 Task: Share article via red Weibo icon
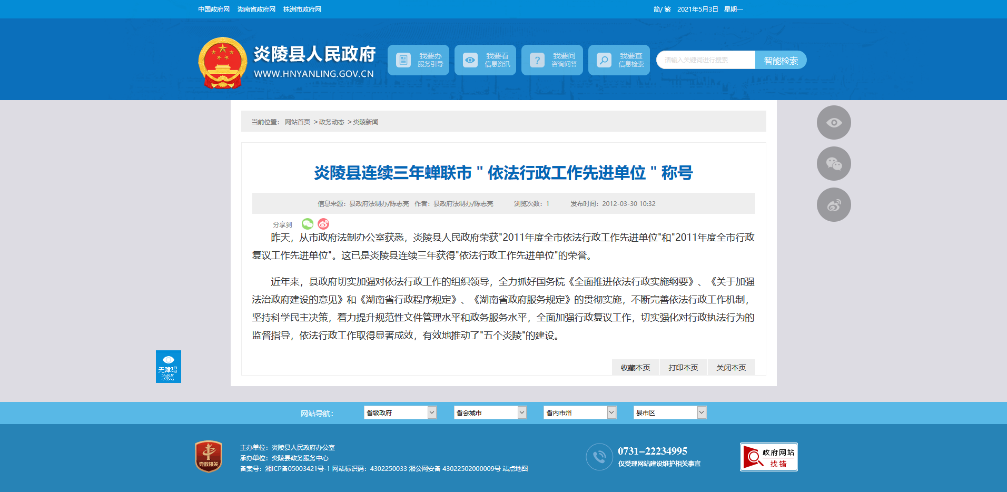click(323, 224)
